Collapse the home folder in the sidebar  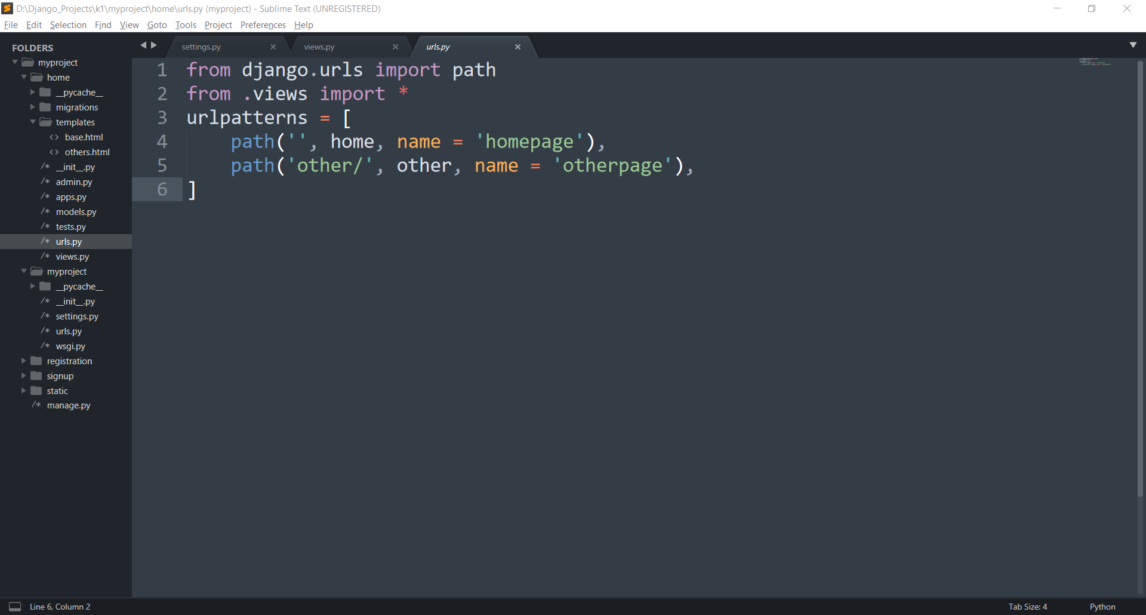click(x=24, y=77)
